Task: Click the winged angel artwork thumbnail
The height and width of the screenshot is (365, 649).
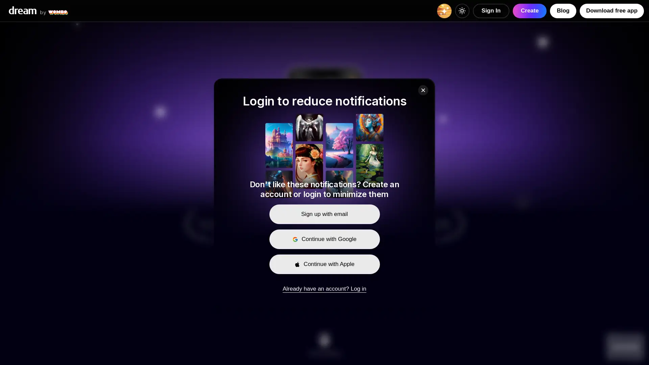Action: [309, 128]
